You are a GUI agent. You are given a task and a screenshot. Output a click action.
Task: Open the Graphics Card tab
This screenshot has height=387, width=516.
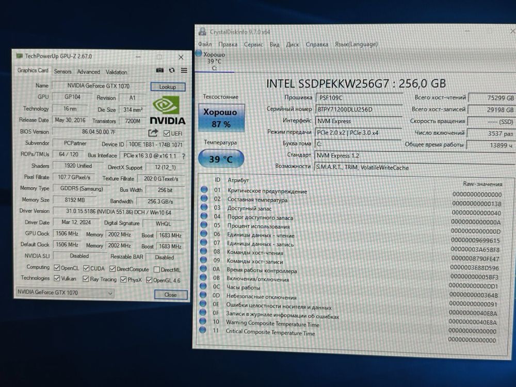click(x=33, y=70)
